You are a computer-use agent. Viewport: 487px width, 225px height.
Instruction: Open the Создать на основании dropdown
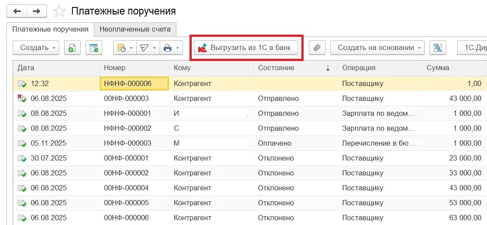(x=377, y=48)
